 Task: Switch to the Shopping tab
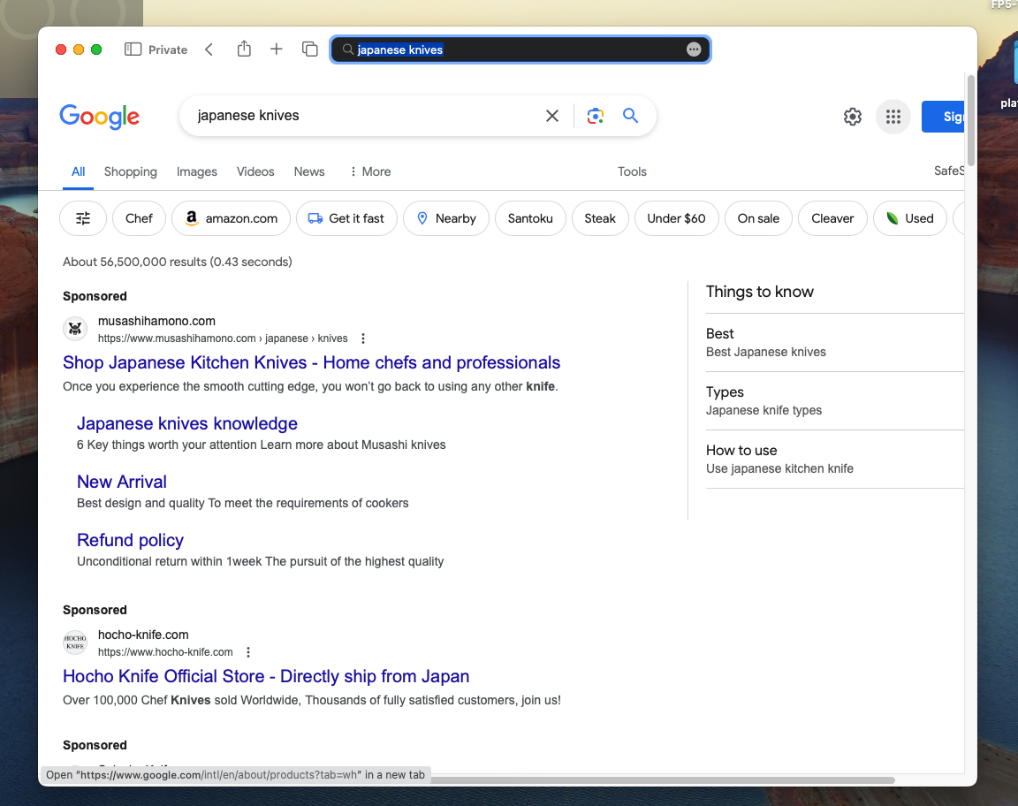tap(130, 171)
